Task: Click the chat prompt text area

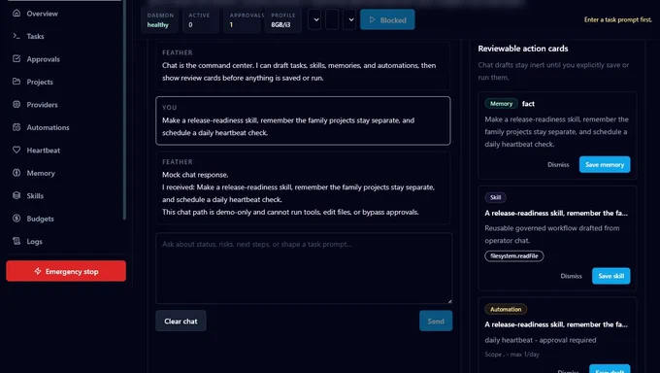Action: pyautogui.click(x=304, y=268)
